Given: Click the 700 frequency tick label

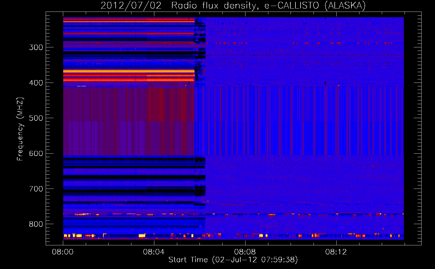Looking at the screenshot, I should point(36,189).
